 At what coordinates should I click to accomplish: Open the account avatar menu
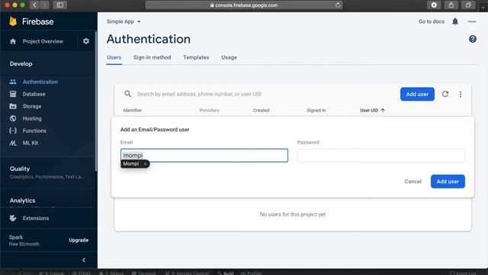472,21
